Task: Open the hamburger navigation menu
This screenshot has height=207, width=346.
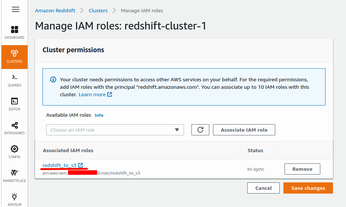Action: [15, 9]
